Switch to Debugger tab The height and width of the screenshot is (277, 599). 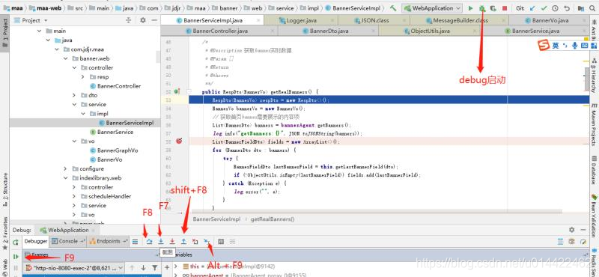(36, 241)
